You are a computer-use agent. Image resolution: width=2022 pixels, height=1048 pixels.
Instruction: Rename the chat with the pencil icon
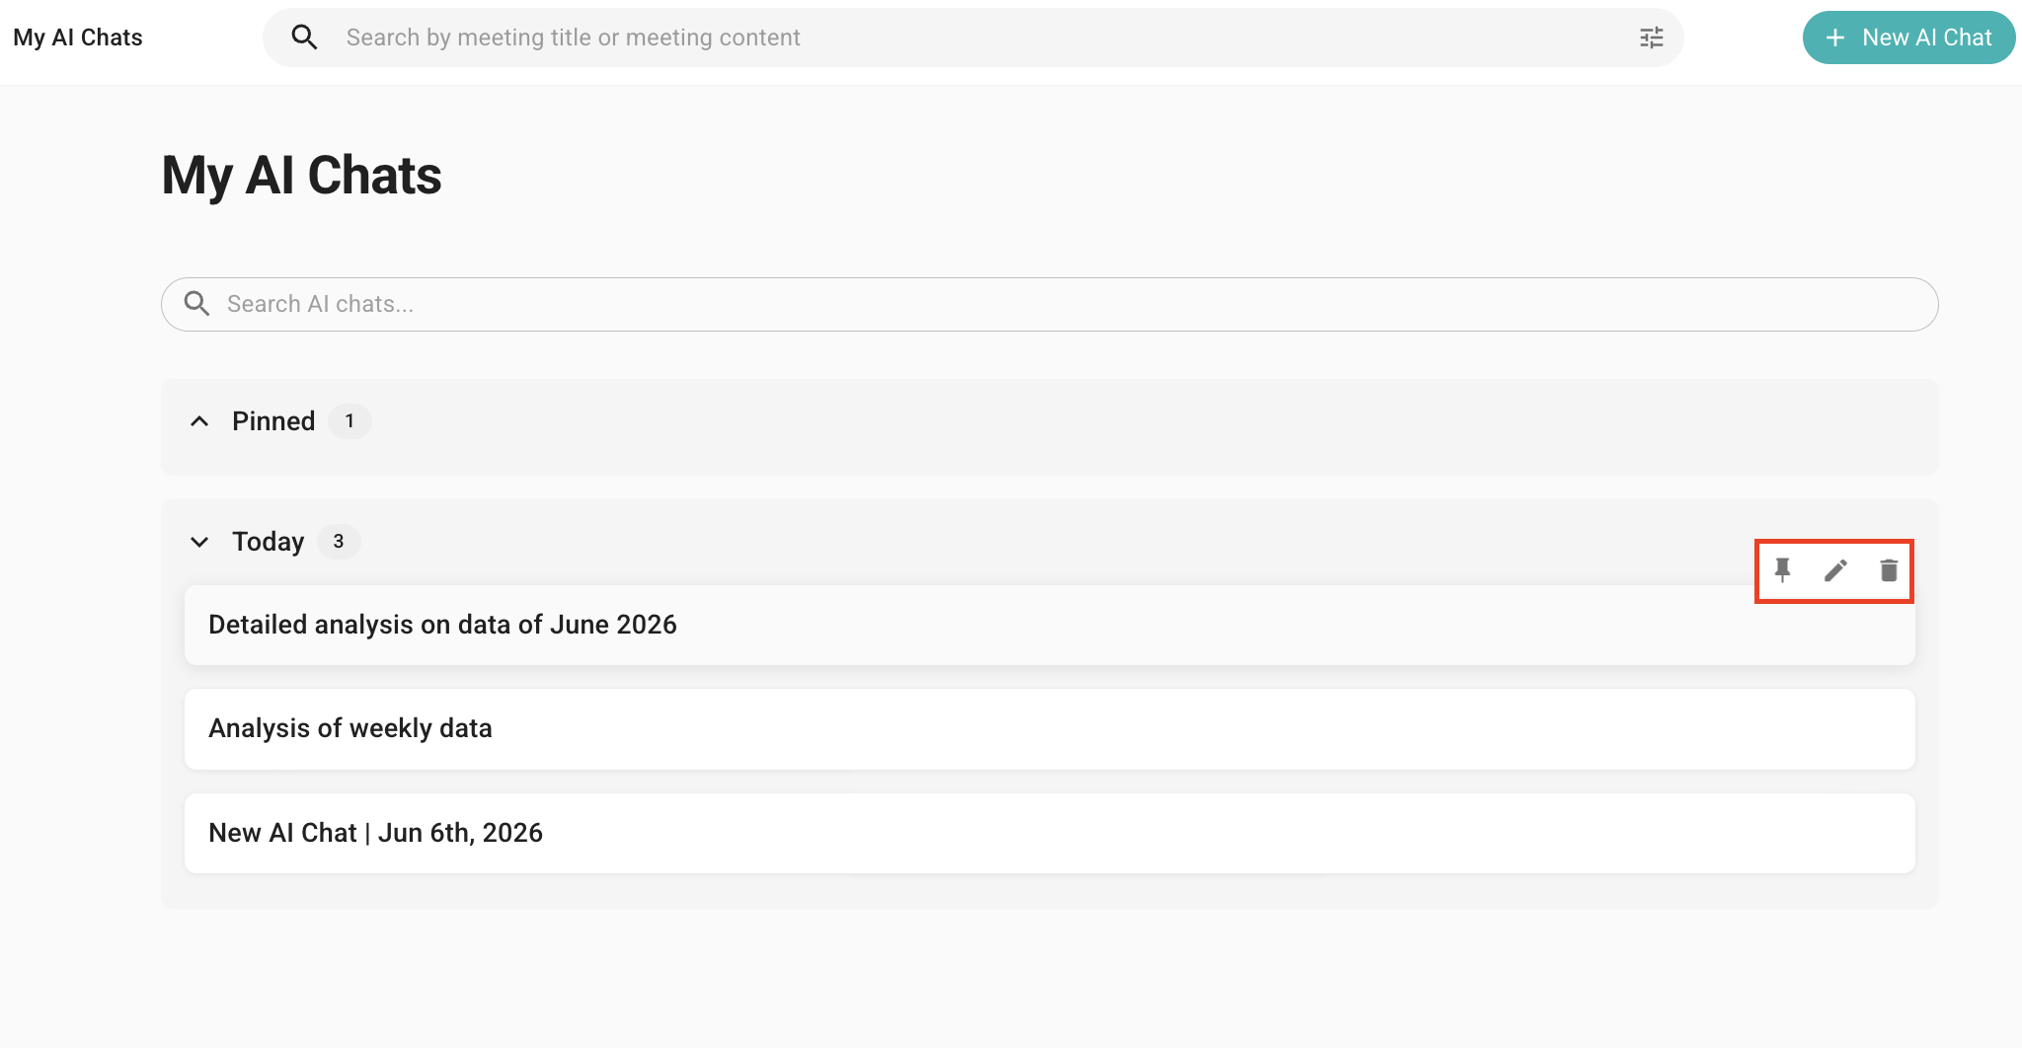tap(1835, 570)
